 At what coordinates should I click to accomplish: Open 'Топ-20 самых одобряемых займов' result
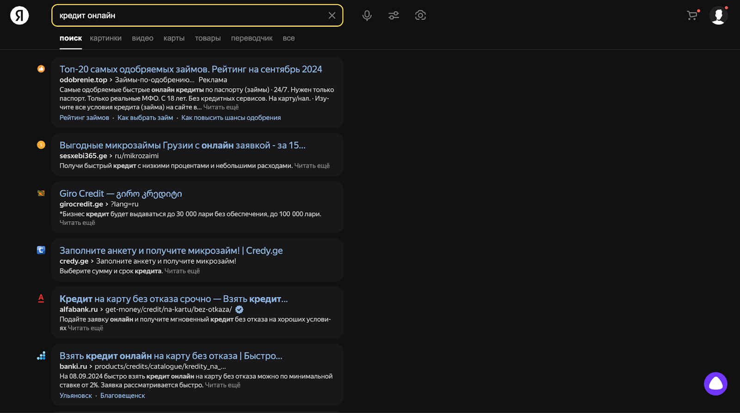pyautogui.click(x=191, y=69)
